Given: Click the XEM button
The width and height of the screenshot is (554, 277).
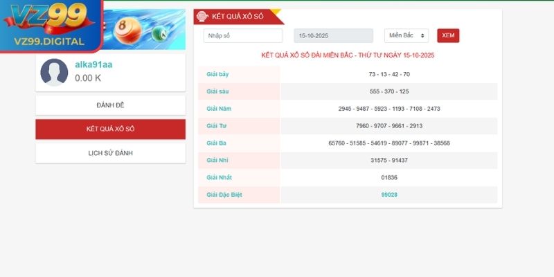Looking at the screenshot, I should (448, 36).
